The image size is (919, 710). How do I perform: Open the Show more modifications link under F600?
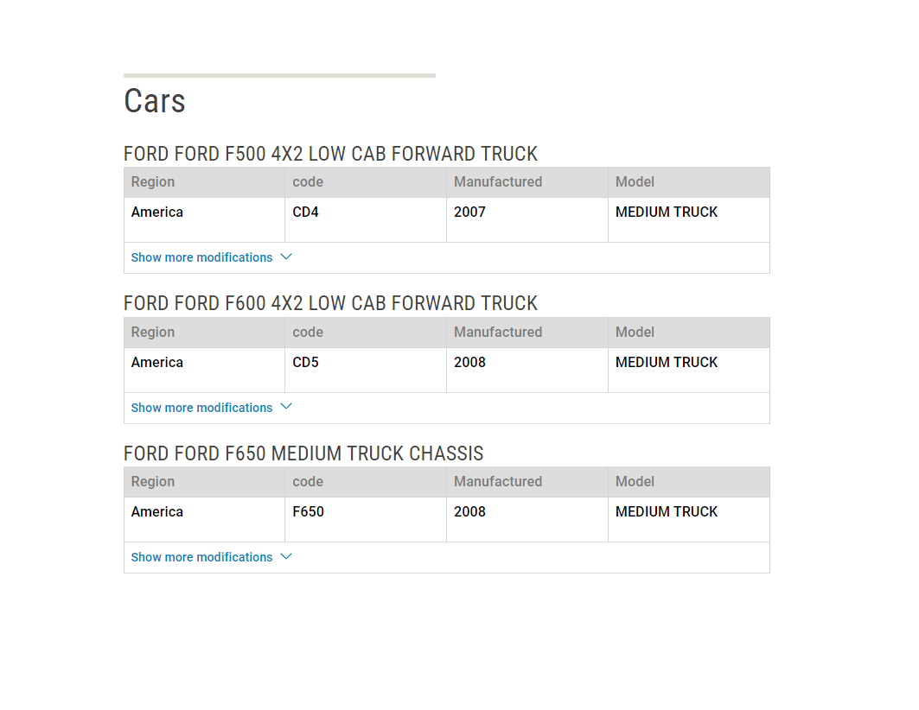coord(201,407)
